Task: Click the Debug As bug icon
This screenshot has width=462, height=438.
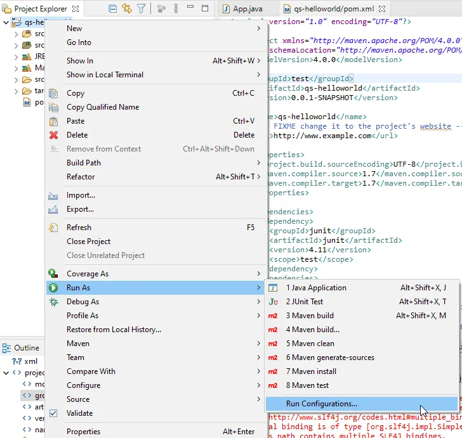Action: tap(53, 302)
